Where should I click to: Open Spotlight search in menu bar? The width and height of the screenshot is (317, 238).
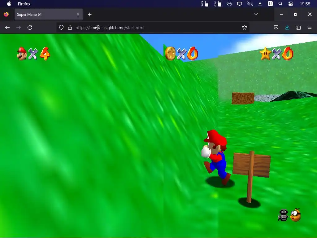tap(280, 4)
